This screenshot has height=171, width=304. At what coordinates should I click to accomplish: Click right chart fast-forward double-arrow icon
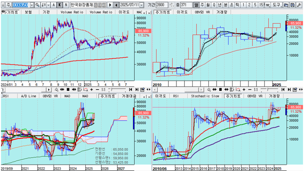pyautogui.click(x=226, y=89)
